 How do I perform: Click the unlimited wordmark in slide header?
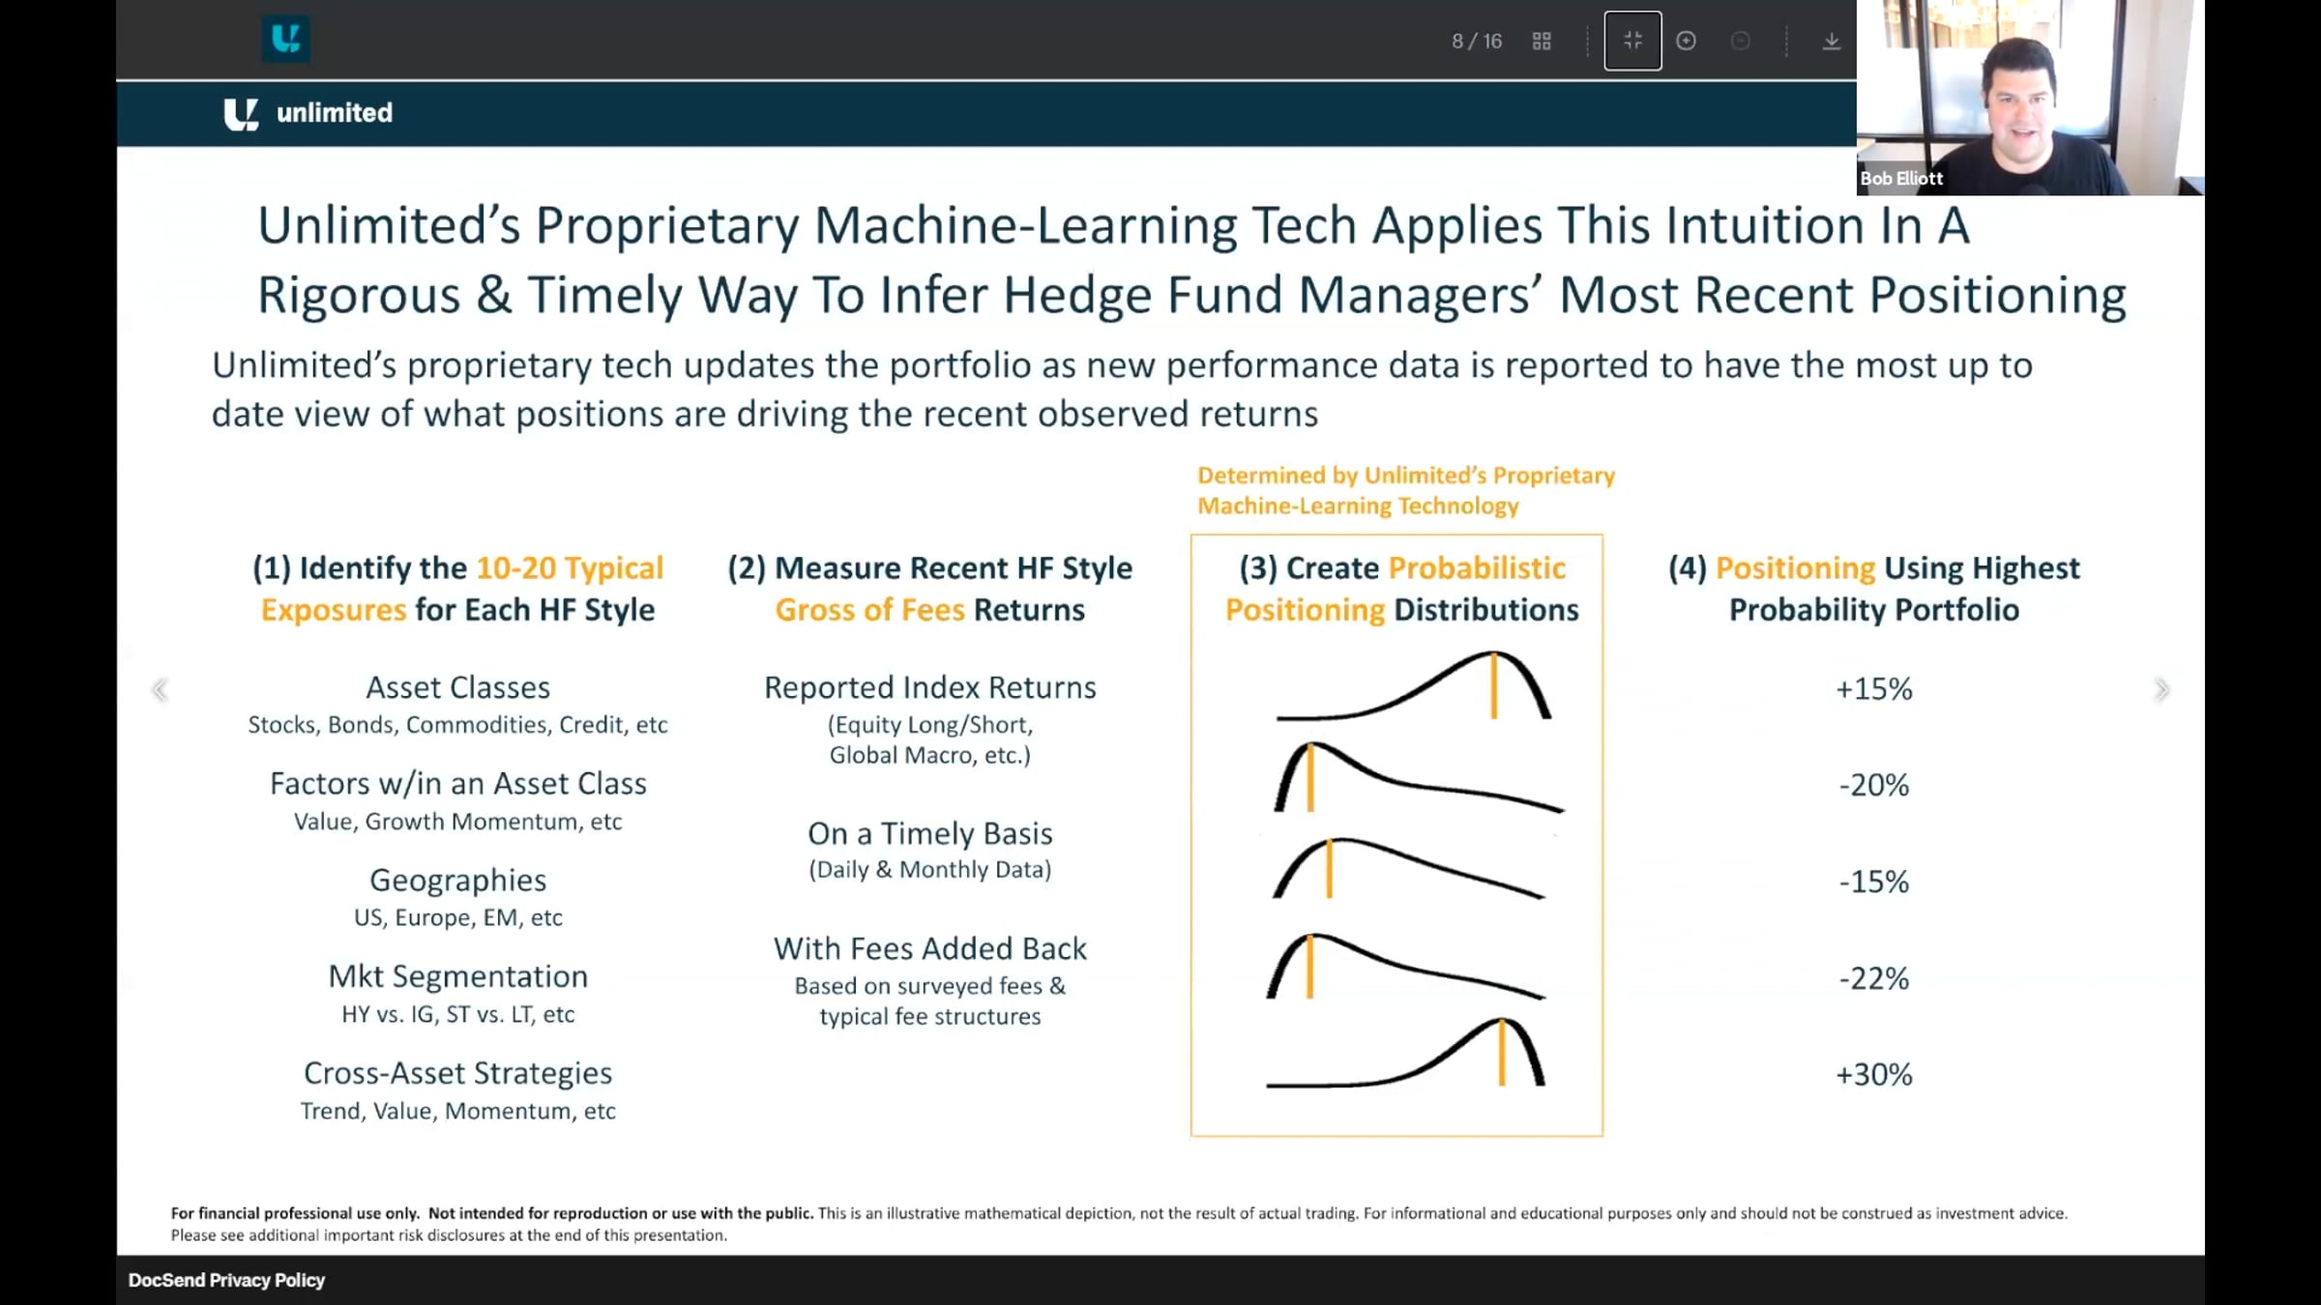334,113
